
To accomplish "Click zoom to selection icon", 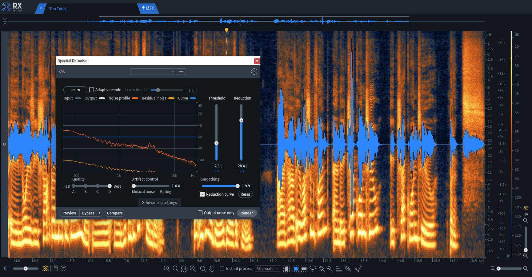I will coord(184,268).
